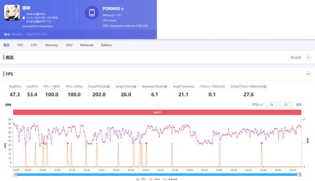Switch to the CPU tab

click(34, 45)
